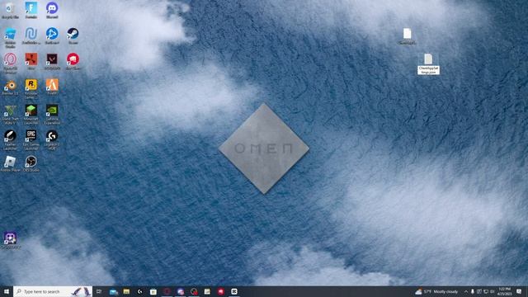Launch Fortnite from the desktop
The image size is (528, 297).
31,10
